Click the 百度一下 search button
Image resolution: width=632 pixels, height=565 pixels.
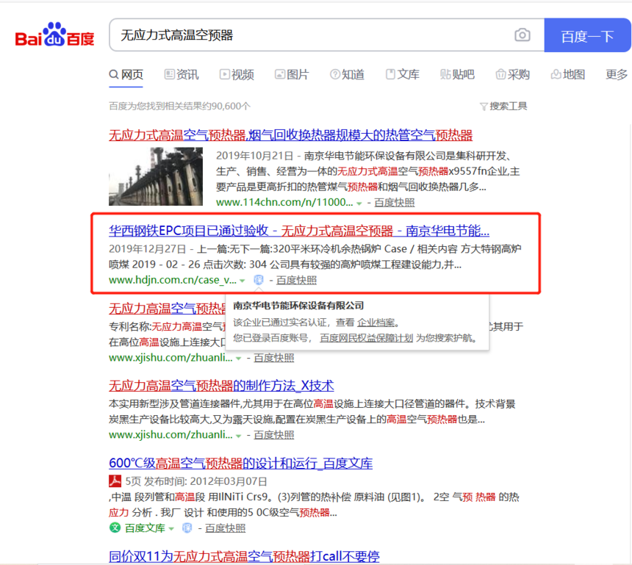[587, 35]
